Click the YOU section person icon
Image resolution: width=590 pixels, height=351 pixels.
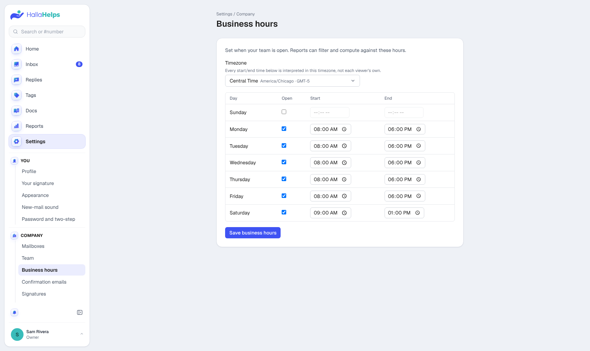point(14,161)
